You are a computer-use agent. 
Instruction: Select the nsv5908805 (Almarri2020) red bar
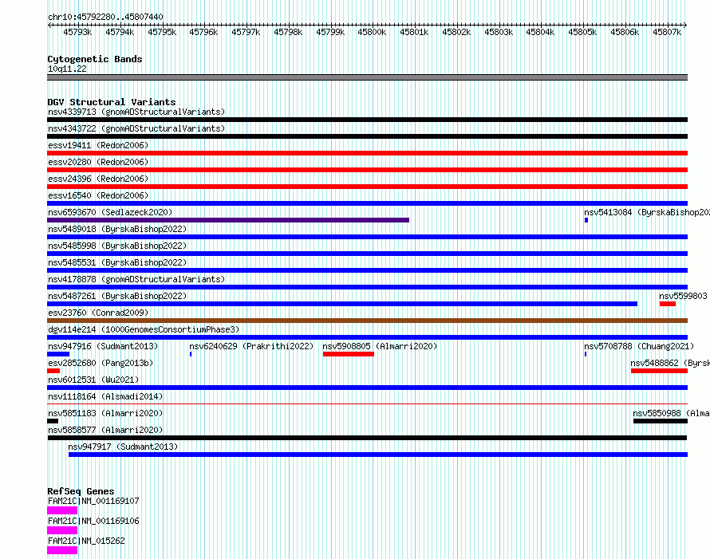(x=349, y=354)
